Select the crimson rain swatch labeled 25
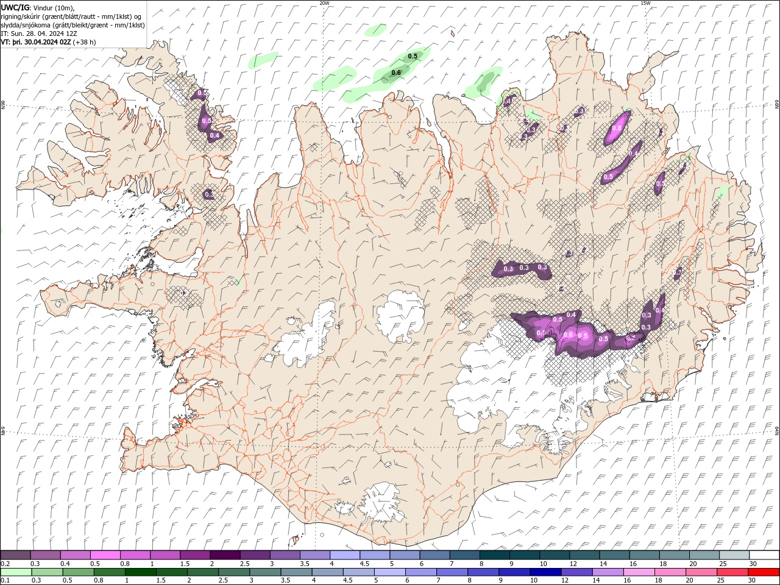780x585 pixels. 732,572
